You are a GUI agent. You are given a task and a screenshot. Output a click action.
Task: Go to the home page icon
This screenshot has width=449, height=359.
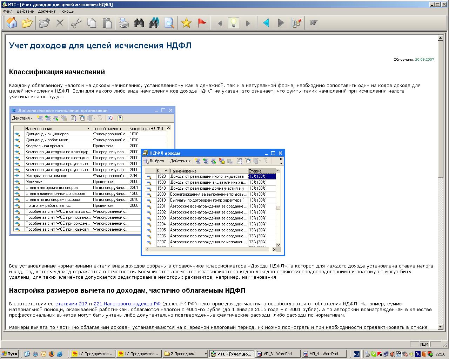pyautogui.click(x=12, y=23)
